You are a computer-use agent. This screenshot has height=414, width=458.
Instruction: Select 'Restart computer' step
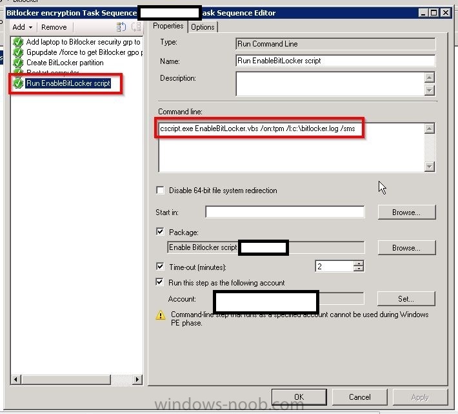tap(53, 72)
